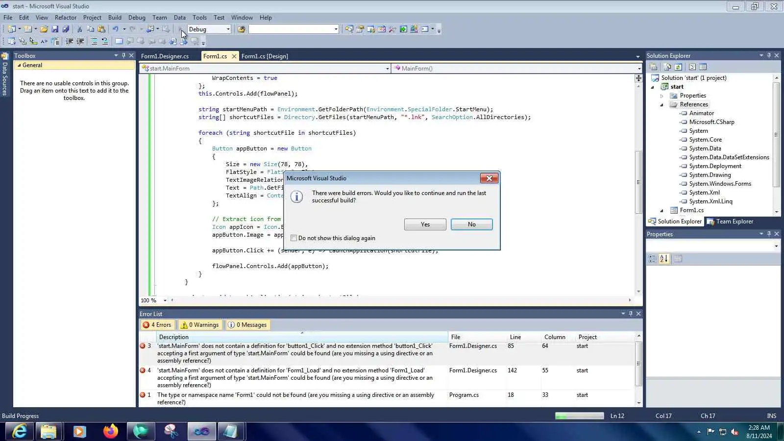Open the Refactor menu
Image resolution: width=784 pixels, height=441 pixels.
click(x=66, y=18)
